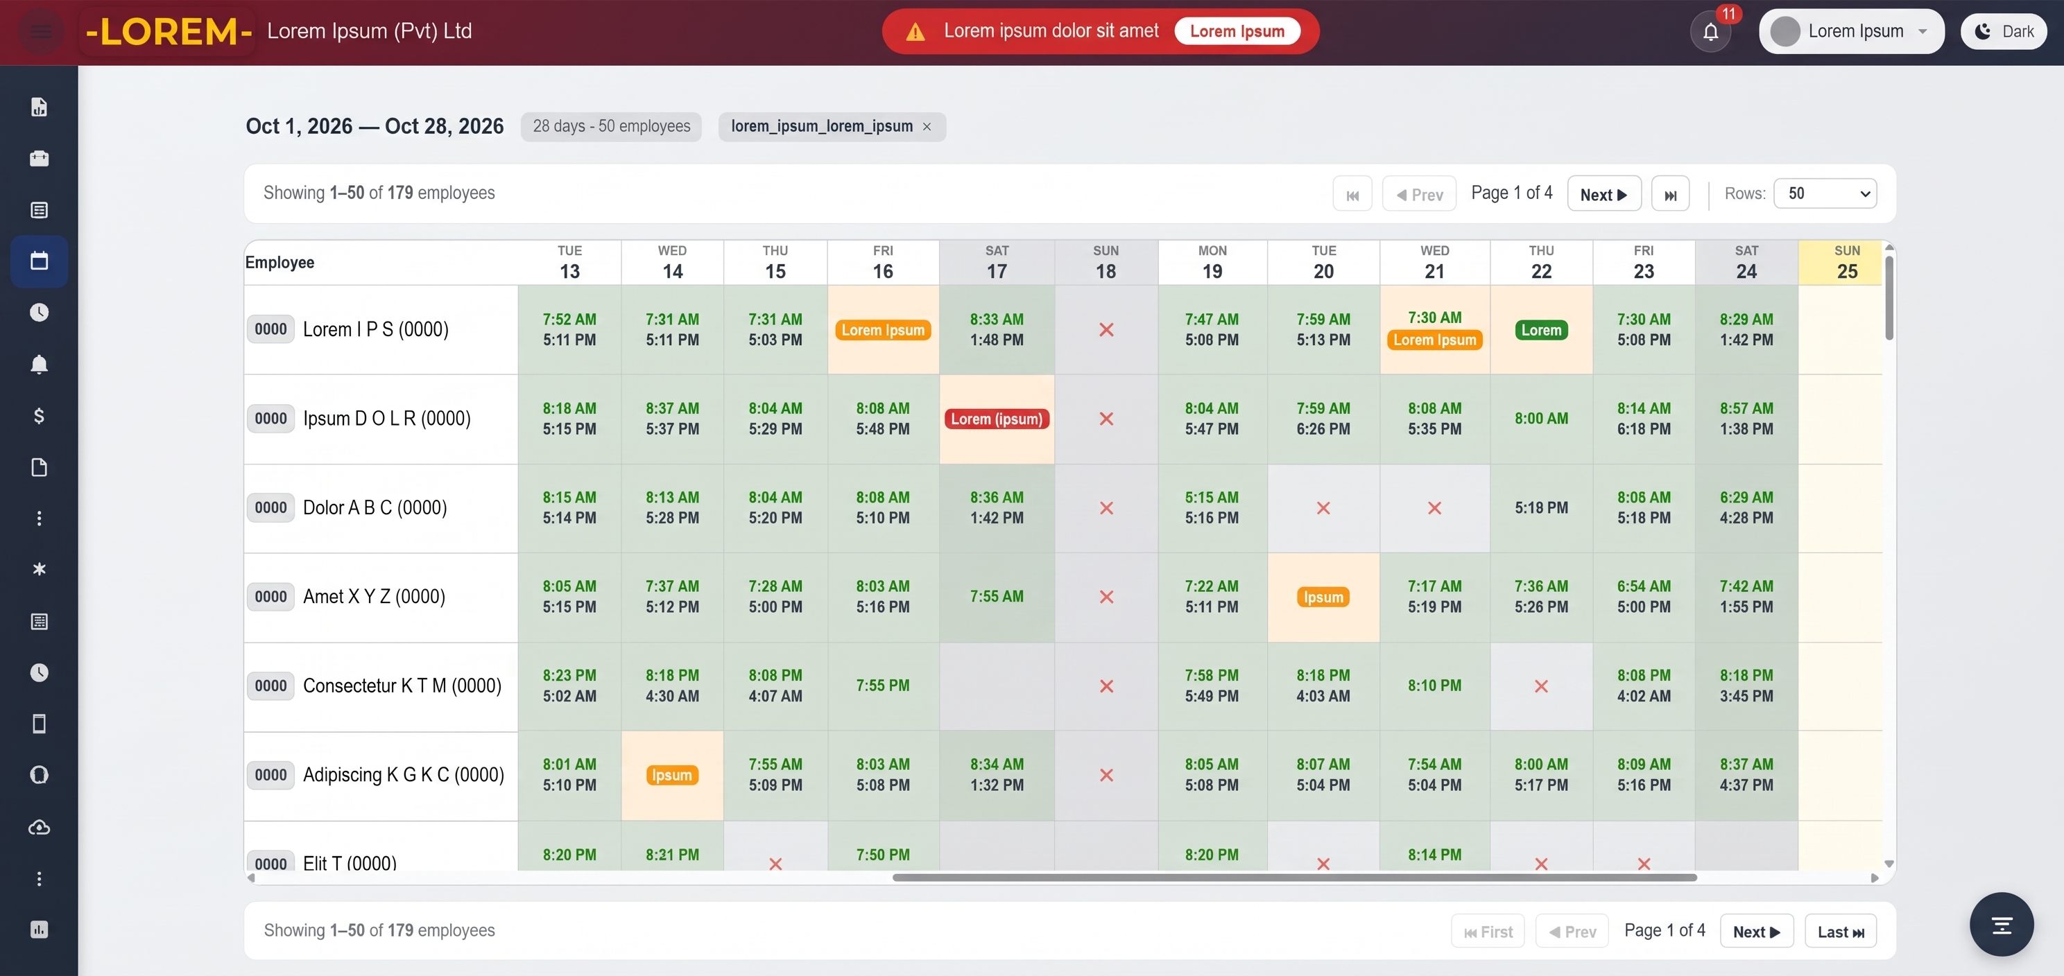Select the calendar icon in sidebar
Image resolution: width=2064 pixels, height=976 pixels.
[38, 261]
